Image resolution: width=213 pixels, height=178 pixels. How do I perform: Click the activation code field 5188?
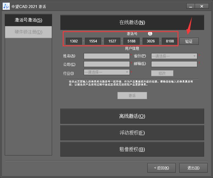pyautogui.click(x=131, y=41)
